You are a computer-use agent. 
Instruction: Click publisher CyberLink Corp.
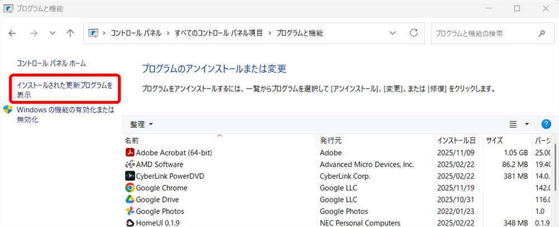[x=345, y=176]
